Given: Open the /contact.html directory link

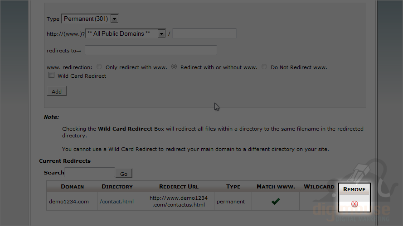Looking at the screenshot, I should pos(117,202).
